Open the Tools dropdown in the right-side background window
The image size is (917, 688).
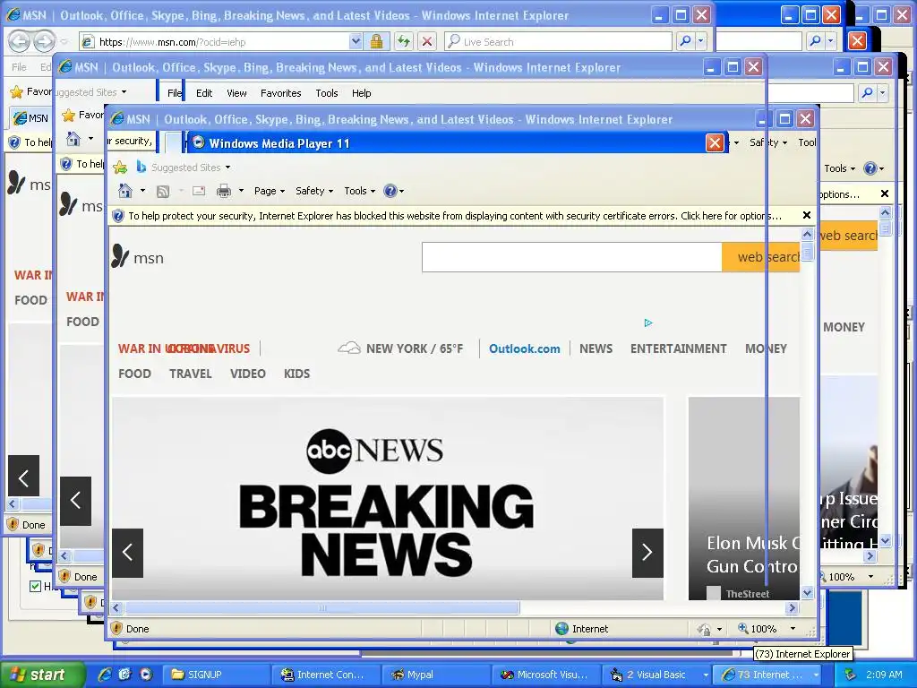coord(839,168)
